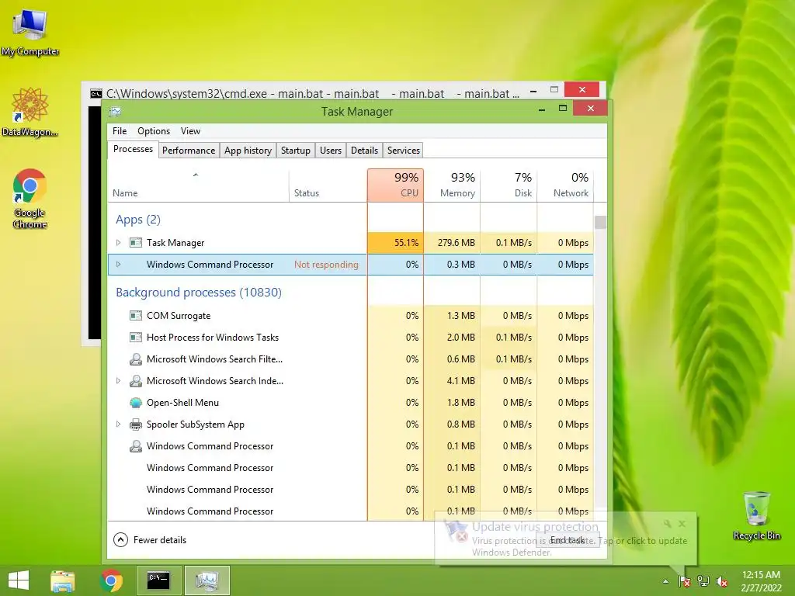Click the Windows Start button
The width and height of the screenshot is (795, 596).
19,580
